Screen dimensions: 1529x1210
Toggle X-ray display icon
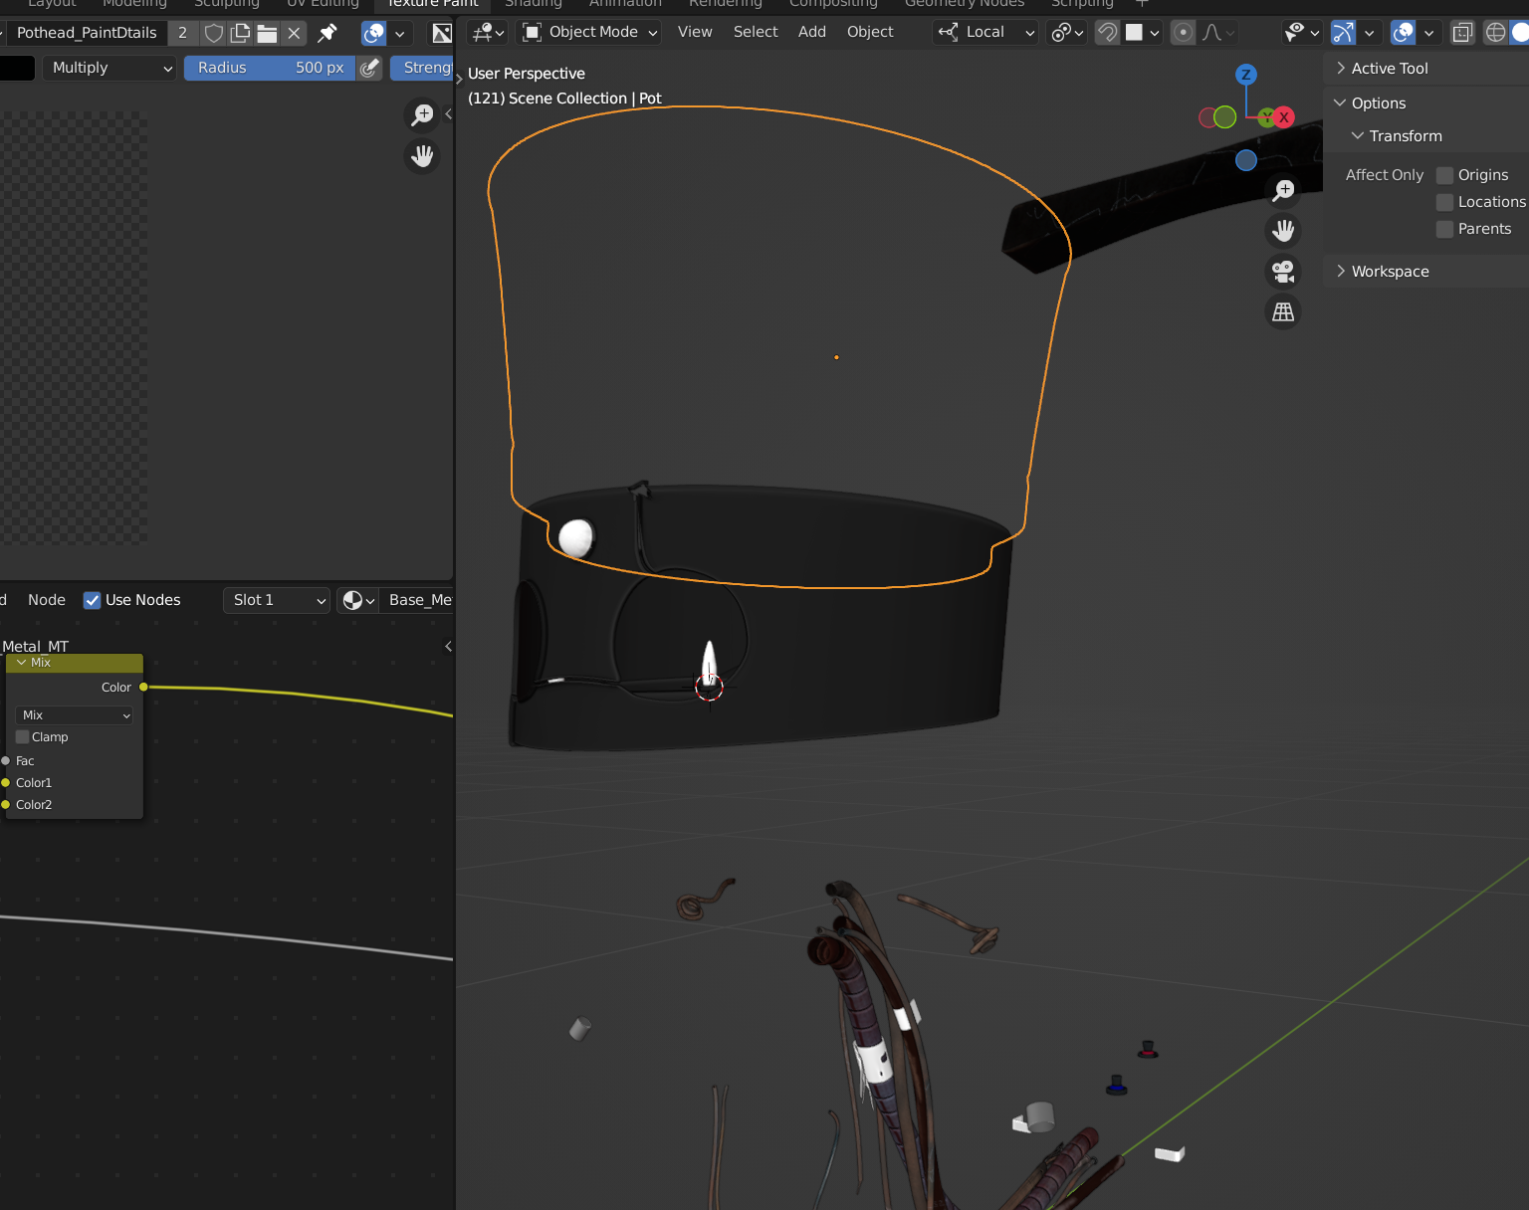point(1461,32)
